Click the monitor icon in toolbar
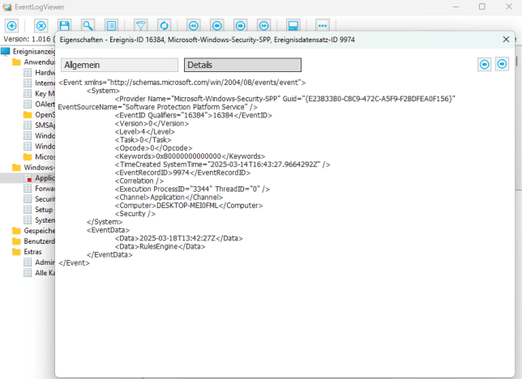The image size is (522, 379). click(x=293, y=27)
